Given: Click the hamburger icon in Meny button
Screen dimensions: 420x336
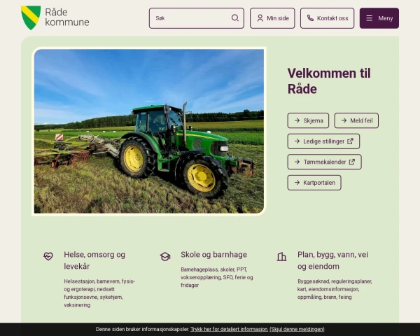Looking at the screenshot, I should (370, 18).
